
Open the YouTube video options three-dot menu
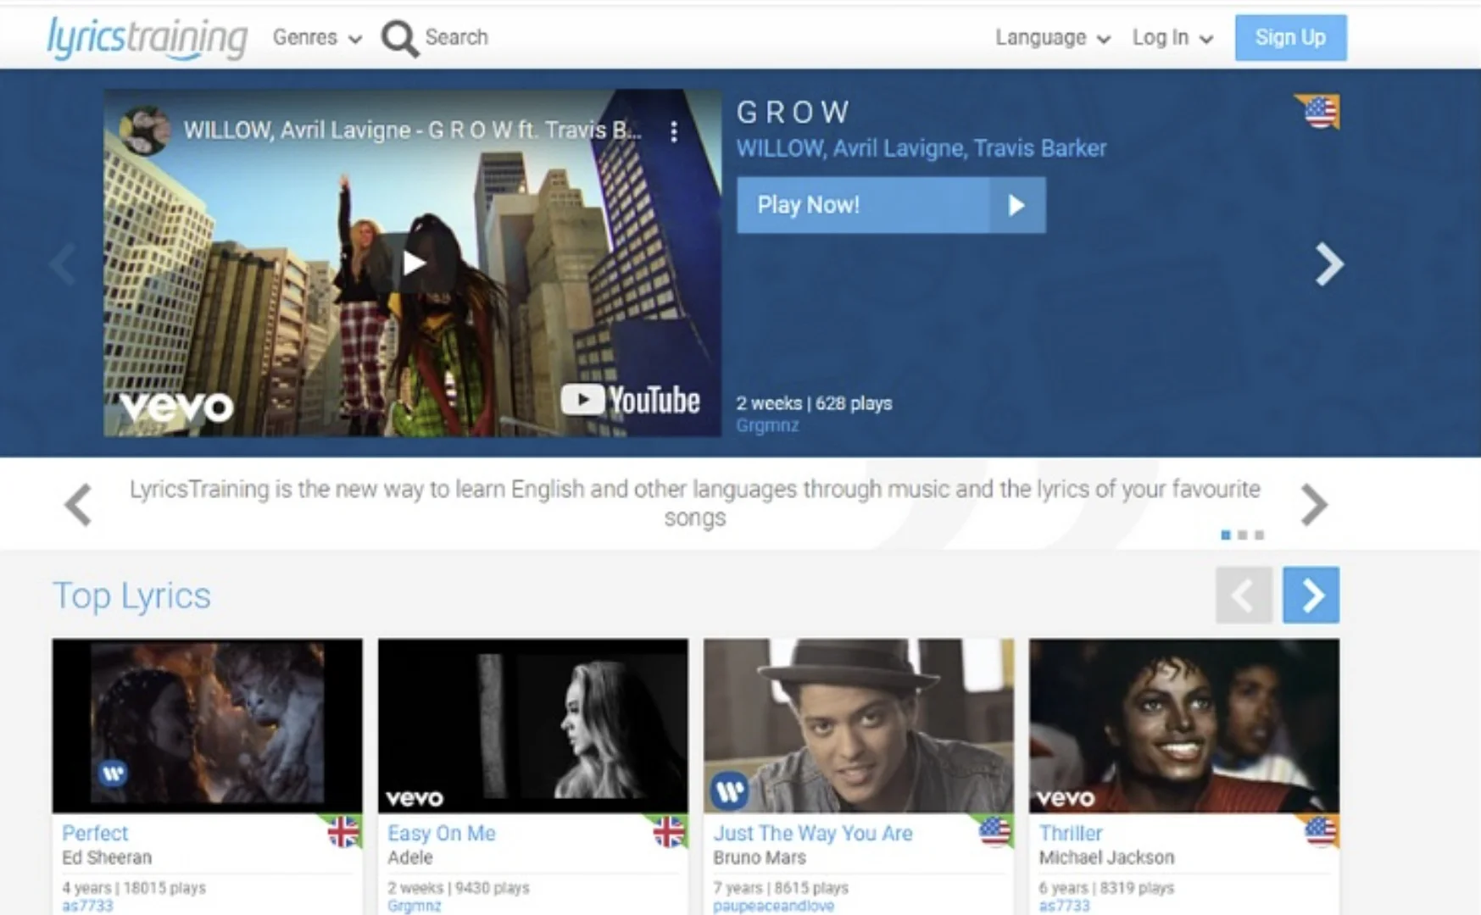coord(674,131)
